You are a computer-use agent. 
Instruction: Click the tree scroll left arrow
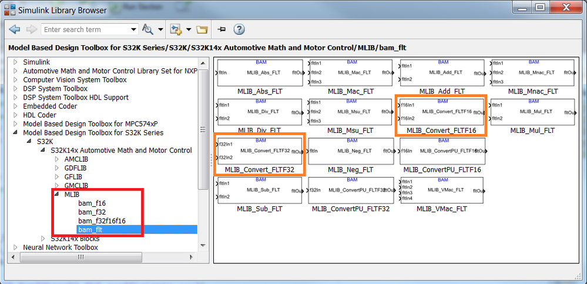pos(14,257)
